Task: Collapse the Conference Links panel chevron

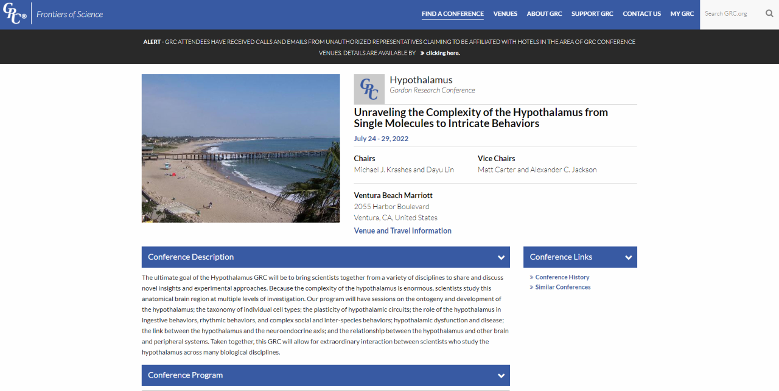Action: pos(628,257)
